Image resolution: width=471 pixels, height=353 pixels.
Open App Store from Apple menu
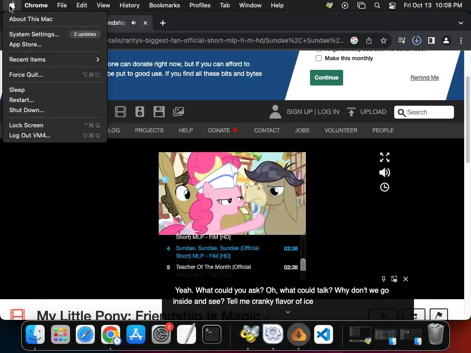(x=55, y=45)
